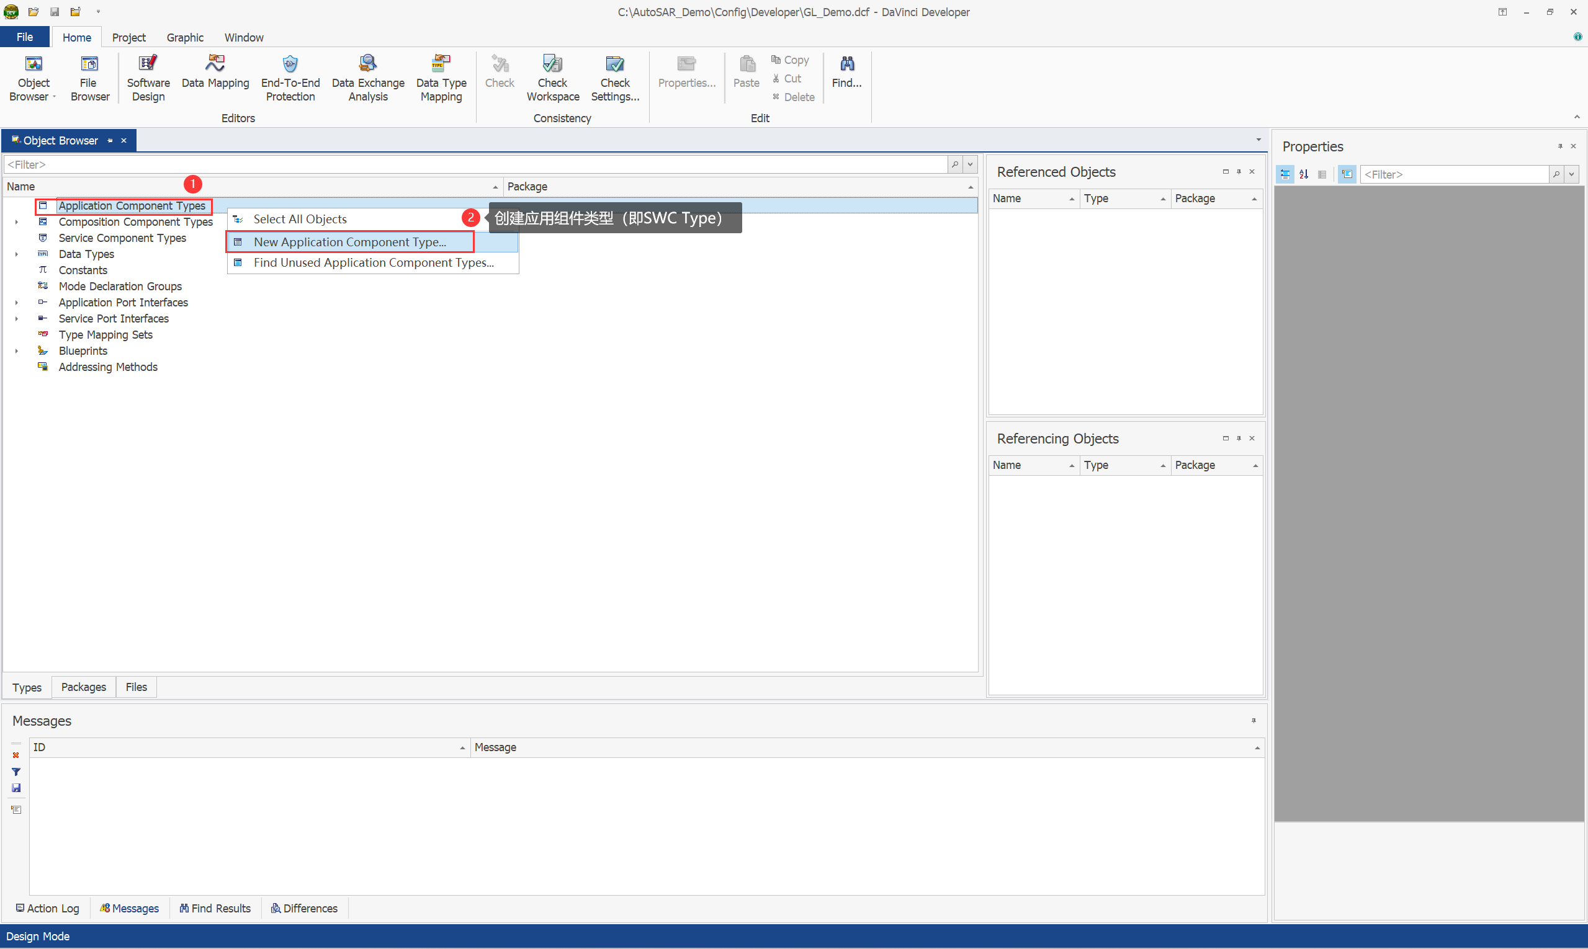Expand Application Port Interfaces node
Viewport: 1588px width, 949px height.
tap(17, 303)
